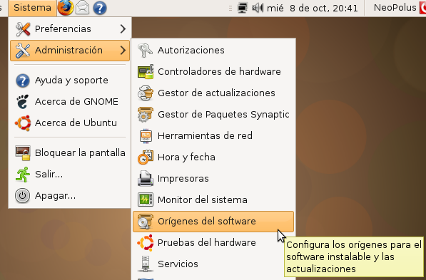This screenshot has width=426, height=280.
Task: Launch Gestor de actualizaciones
Action: 213,93
